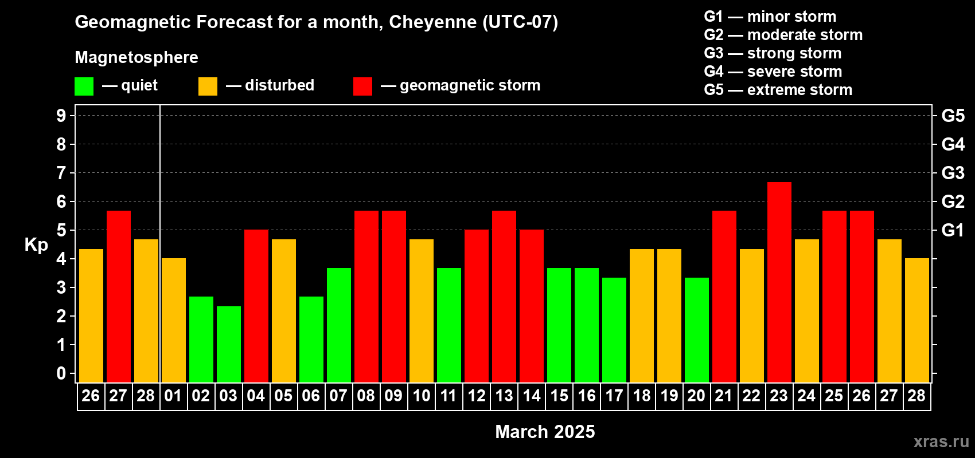Click the date label 14
This screenshot has width=975, height=458.
click(x=532, y=396)
